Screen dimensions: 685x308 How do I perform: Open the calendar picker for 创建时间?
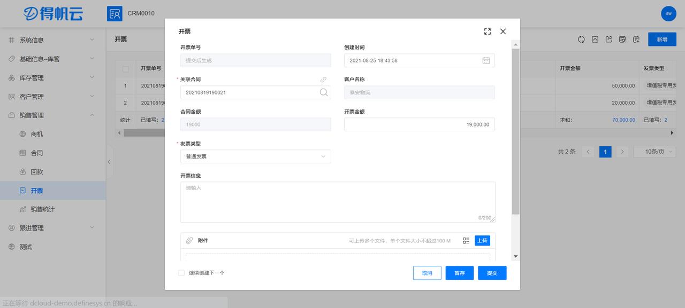tap(486, 60)
